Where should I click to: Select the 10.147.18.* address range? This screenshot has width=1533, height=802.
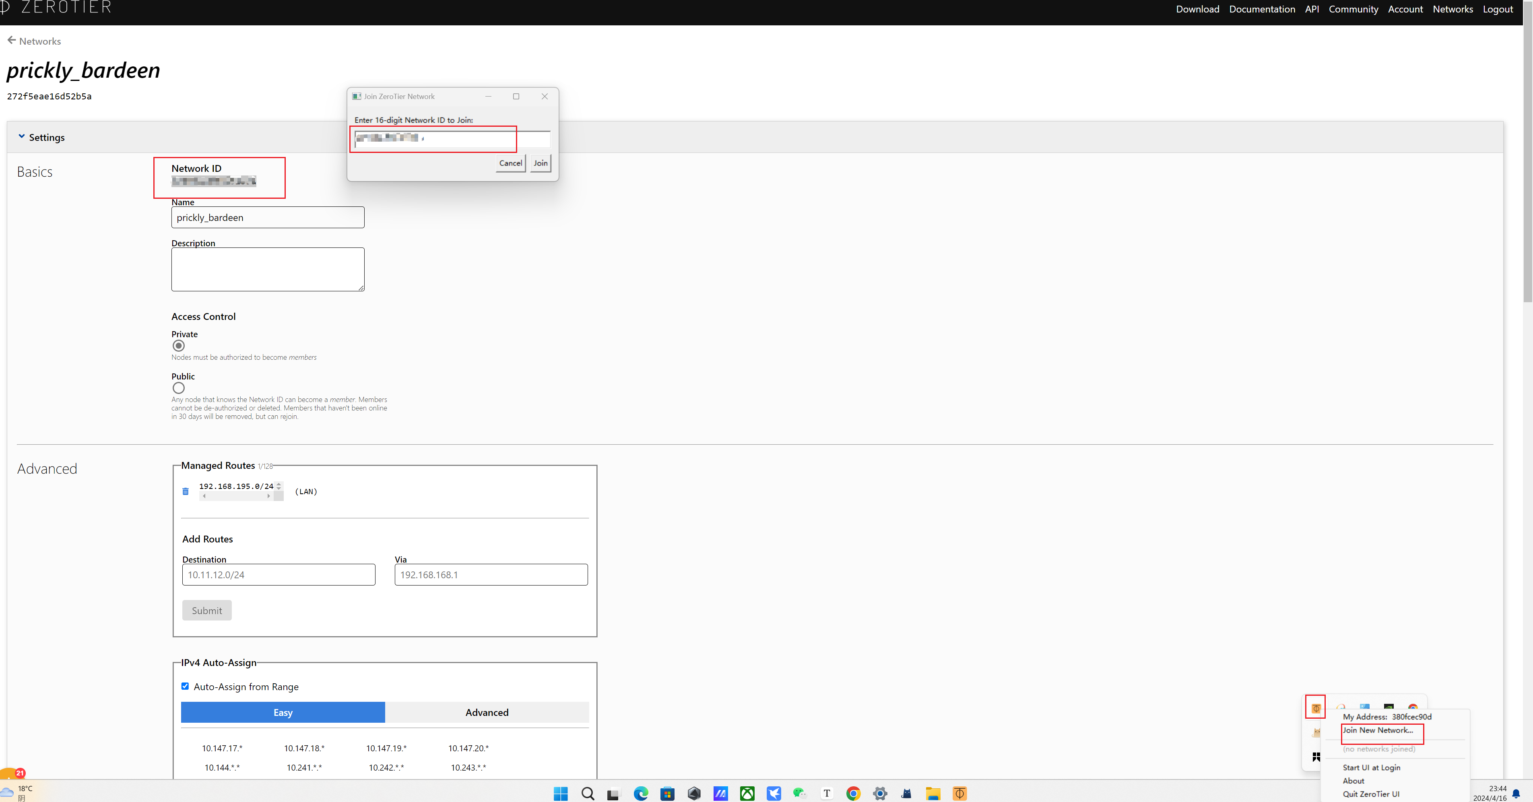point(304,748)
